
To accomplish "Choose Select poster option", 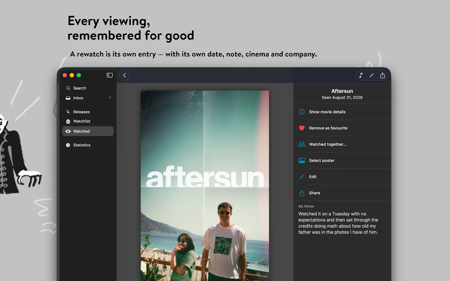I will (x=342, y=161).
